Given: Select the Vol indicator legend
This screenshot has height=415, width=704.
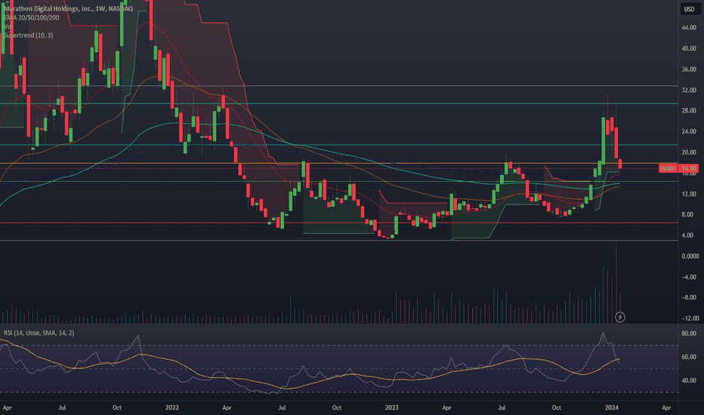Looking at the screenshot, I should point(8,26).
